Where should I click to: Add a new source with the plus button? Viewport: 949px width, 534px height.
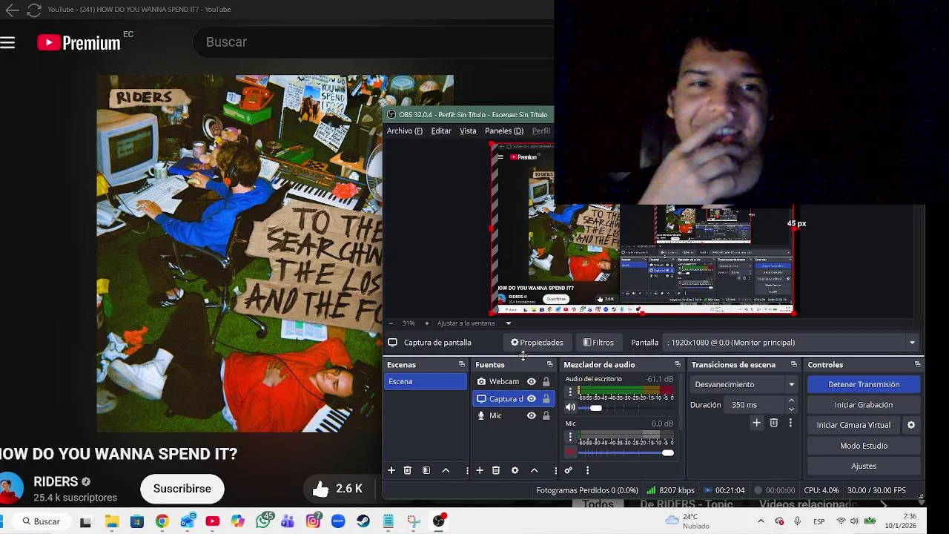(480, 470)
